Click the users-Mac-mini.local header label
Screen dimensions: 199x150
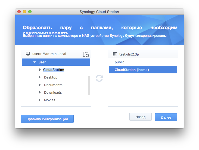click(x=49, y=54)
